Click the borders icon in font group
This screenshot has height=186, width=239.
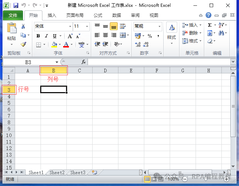point(38,45)
